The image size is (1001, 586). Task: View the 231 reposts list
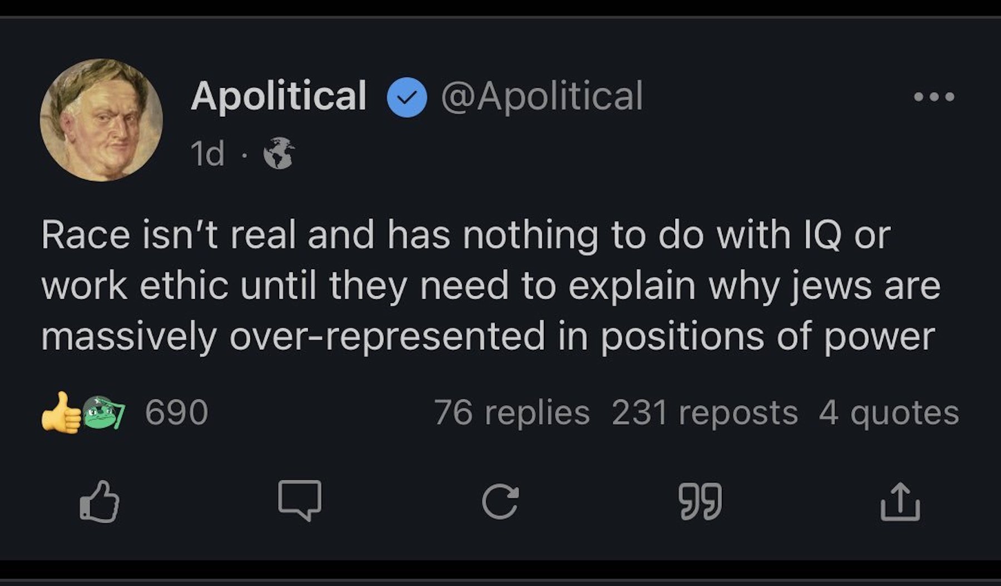pos(705,413)
